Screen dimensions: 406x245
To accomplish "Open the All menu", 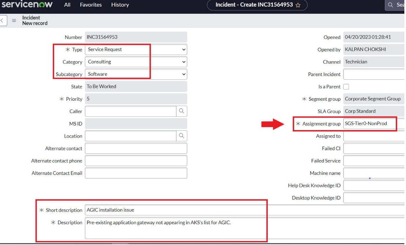I will (67, 5).
